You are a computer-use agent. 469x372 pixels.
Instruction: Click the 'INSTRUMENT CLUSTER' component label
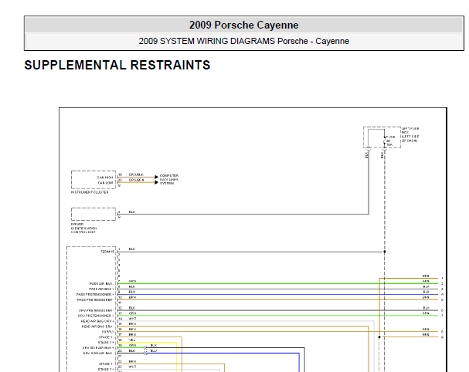[x=90, y=192]
